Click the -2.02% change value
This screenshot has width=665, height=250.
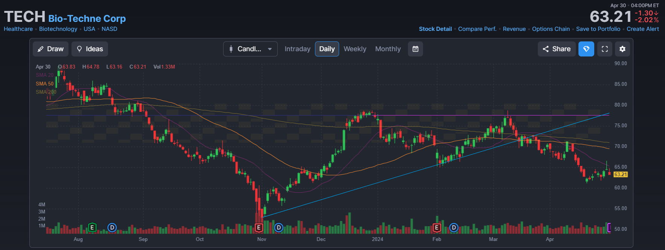tap(647, 20)
